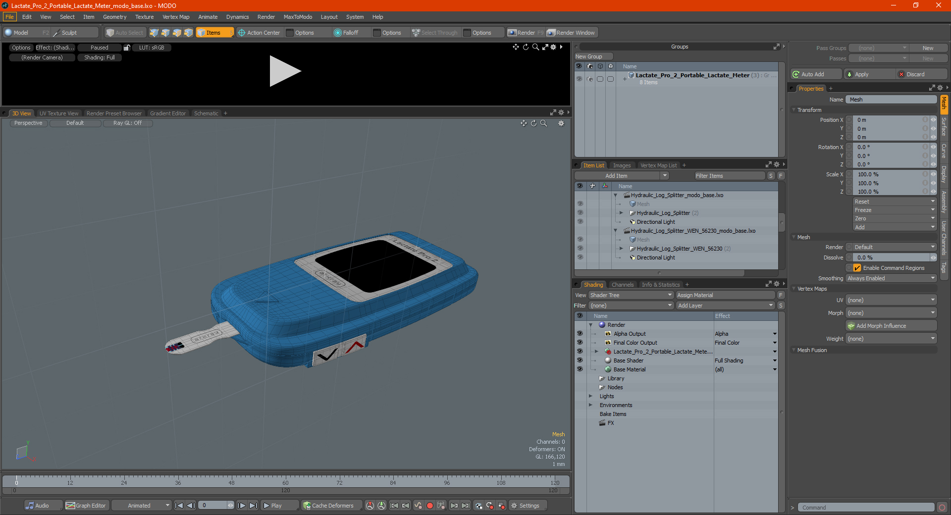
Task: Expand Hydraulic_Log_Splitter item tree
Action: point(621,213)
